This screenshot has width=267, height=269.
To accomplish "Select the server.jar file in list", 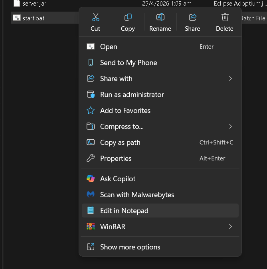I will pyautogui.click(x=34, y=4).
